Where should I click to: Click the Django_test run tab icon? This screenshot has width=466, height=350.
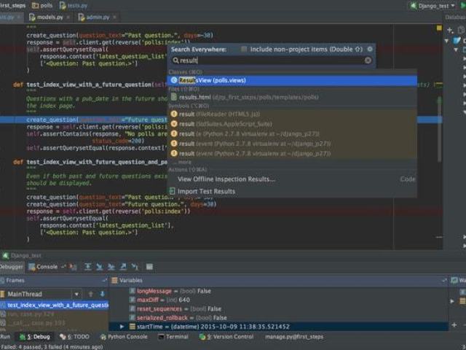coord(6,255)
